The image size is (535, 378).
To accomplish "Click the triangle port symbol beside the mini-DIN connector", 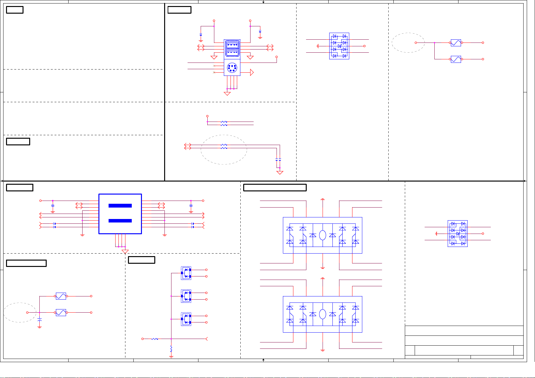I will [252, 72].
